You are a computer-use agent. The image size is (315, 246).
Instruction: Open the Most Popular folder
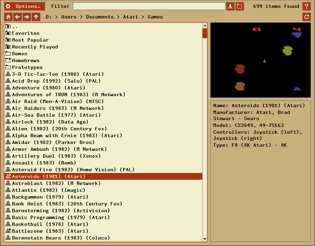point(103,40)
